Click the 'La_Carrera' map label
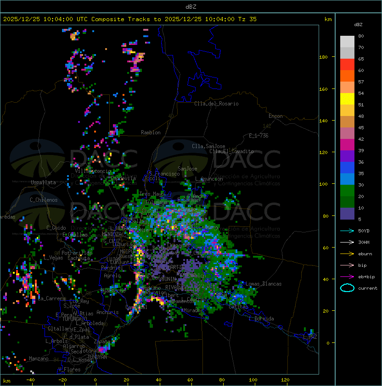This screenshot has height=386, width=382. tap(52, 298)
